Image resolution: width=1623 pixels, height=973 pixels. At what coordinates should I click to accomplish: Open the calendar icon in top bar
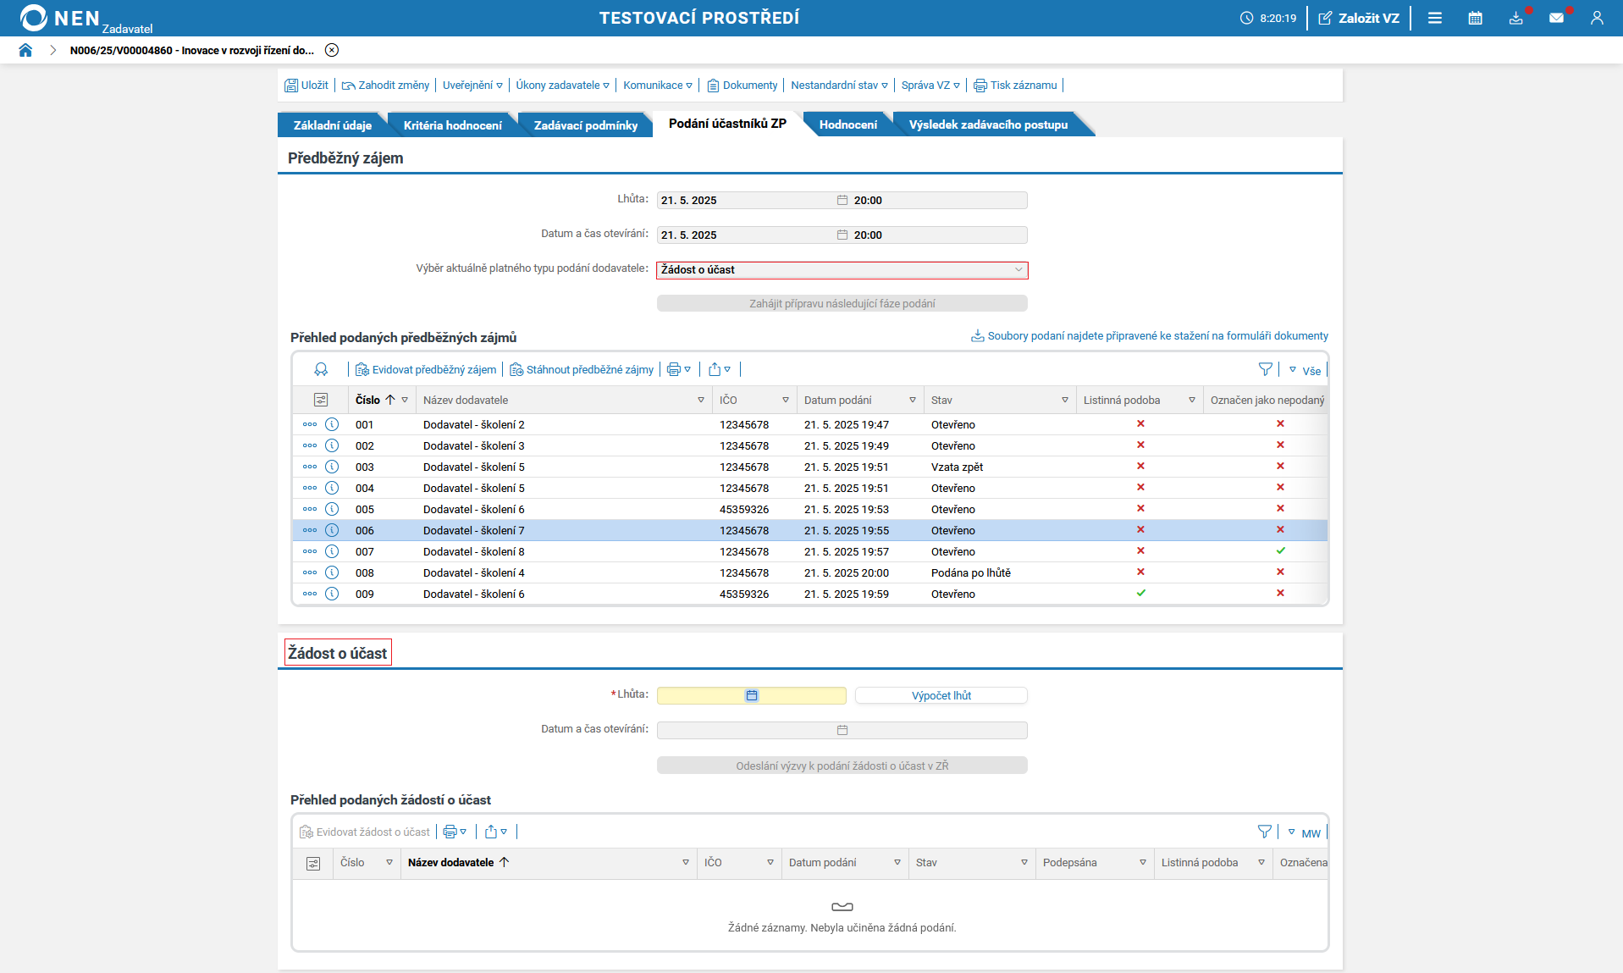pos(1475,18)
